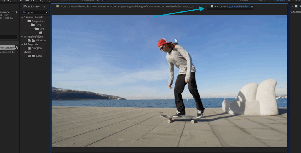Click the Layer tab label color swatch
The width and height of the screenshot is (301, 153).
[x=212, y=6]
